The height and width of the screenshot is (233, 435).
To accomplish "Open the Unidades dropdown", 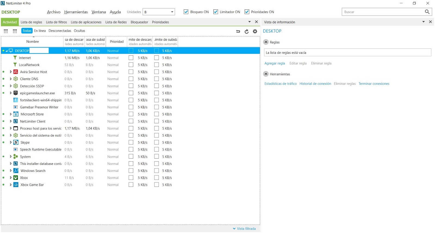I will pyautogui.click(x=159, y=12).
